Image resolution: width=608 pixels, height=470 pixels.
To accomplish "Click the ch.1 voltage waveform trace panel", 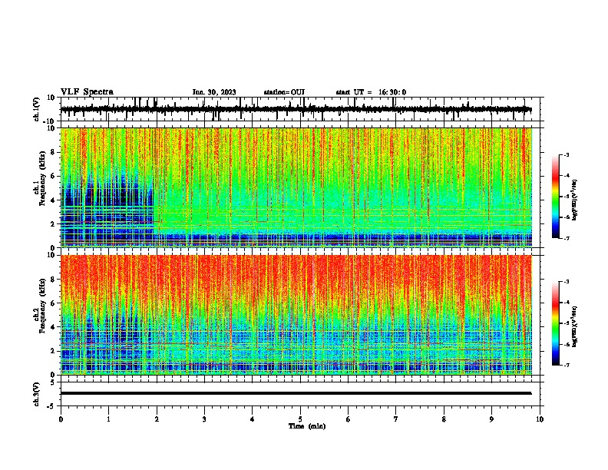I will (x=302, y=109).
